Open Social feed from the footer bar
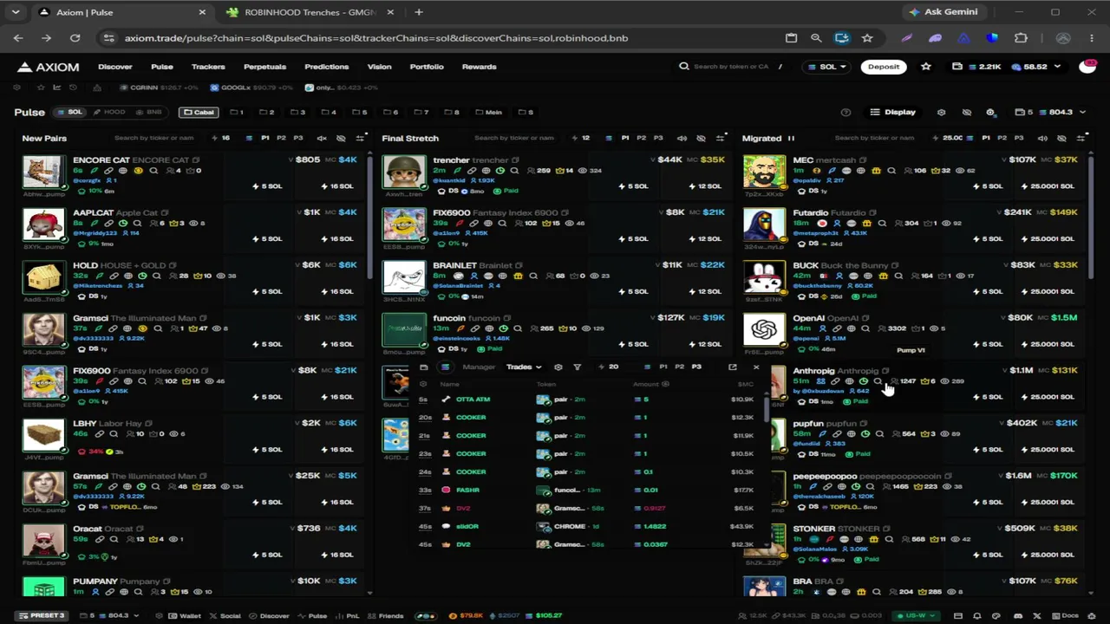The height and width of the screenshot is (624, 1110). coord(225,616)
